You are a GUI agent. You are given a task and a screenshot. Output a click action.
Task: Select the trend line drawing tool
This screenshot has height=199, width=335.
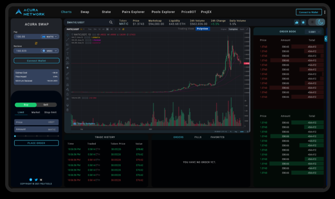click(x=67, y=40)
